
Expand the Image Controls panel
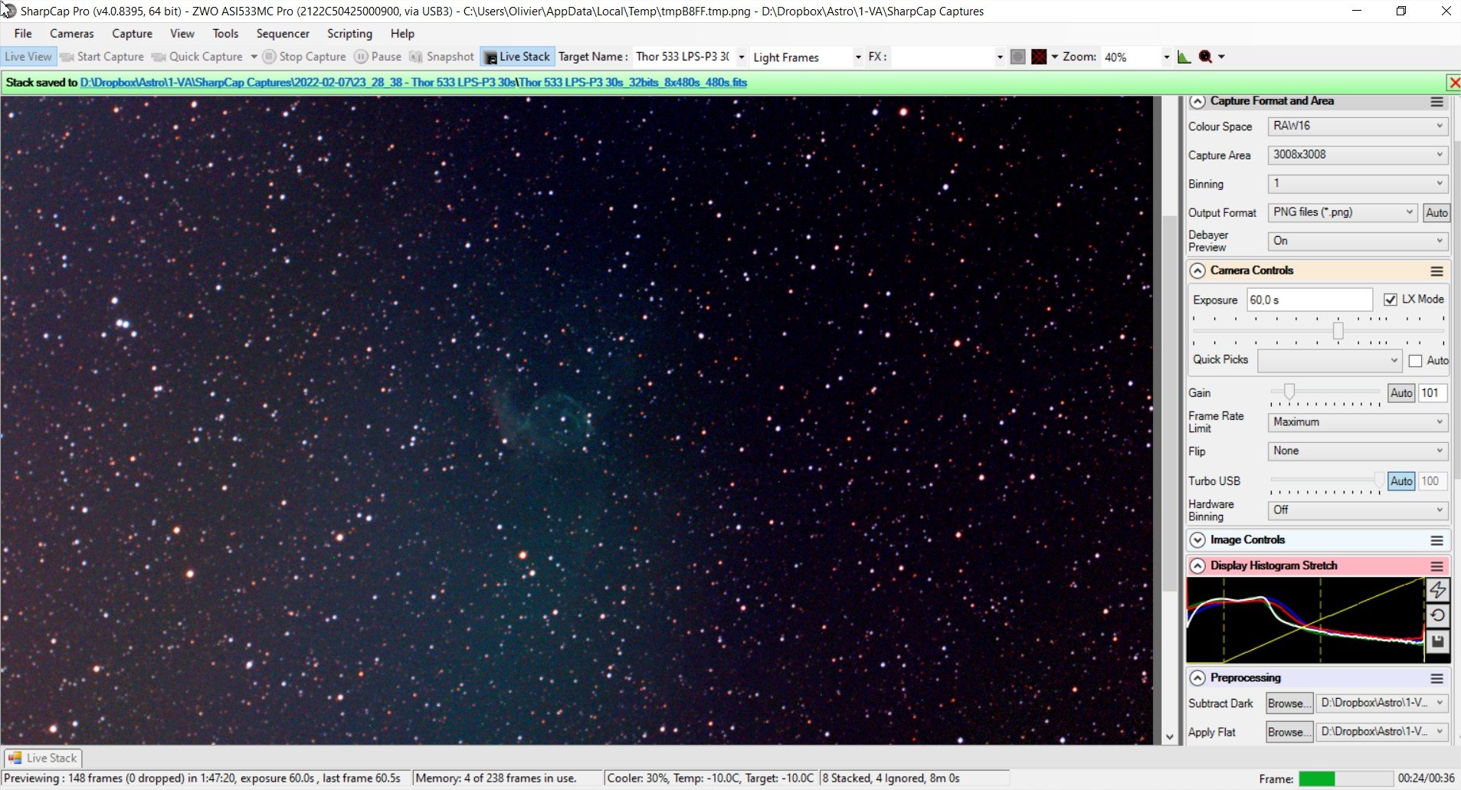point(1197,540)
